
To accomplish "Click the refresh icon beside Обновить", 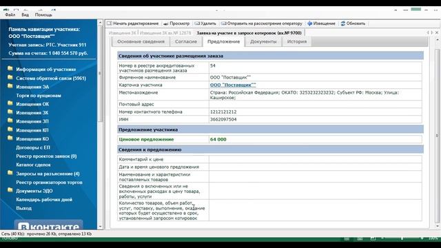I will (x=343, y=23).
